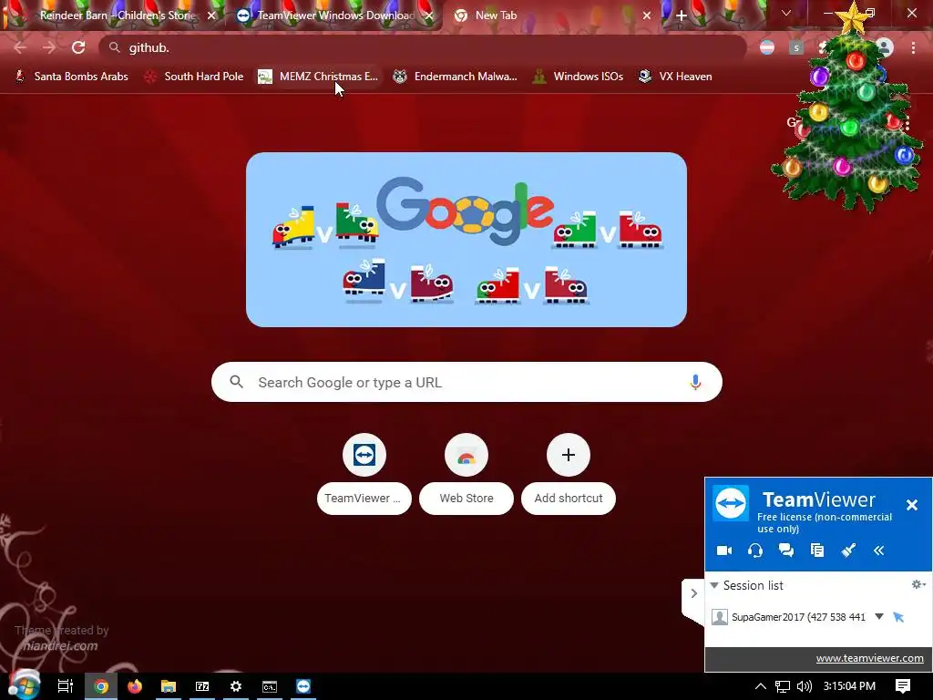The height and width of the screenshot is (700, 933).
Task: Open TeamViewer headset audio controls
Action: pyautogui.click(x=755, y=551)
